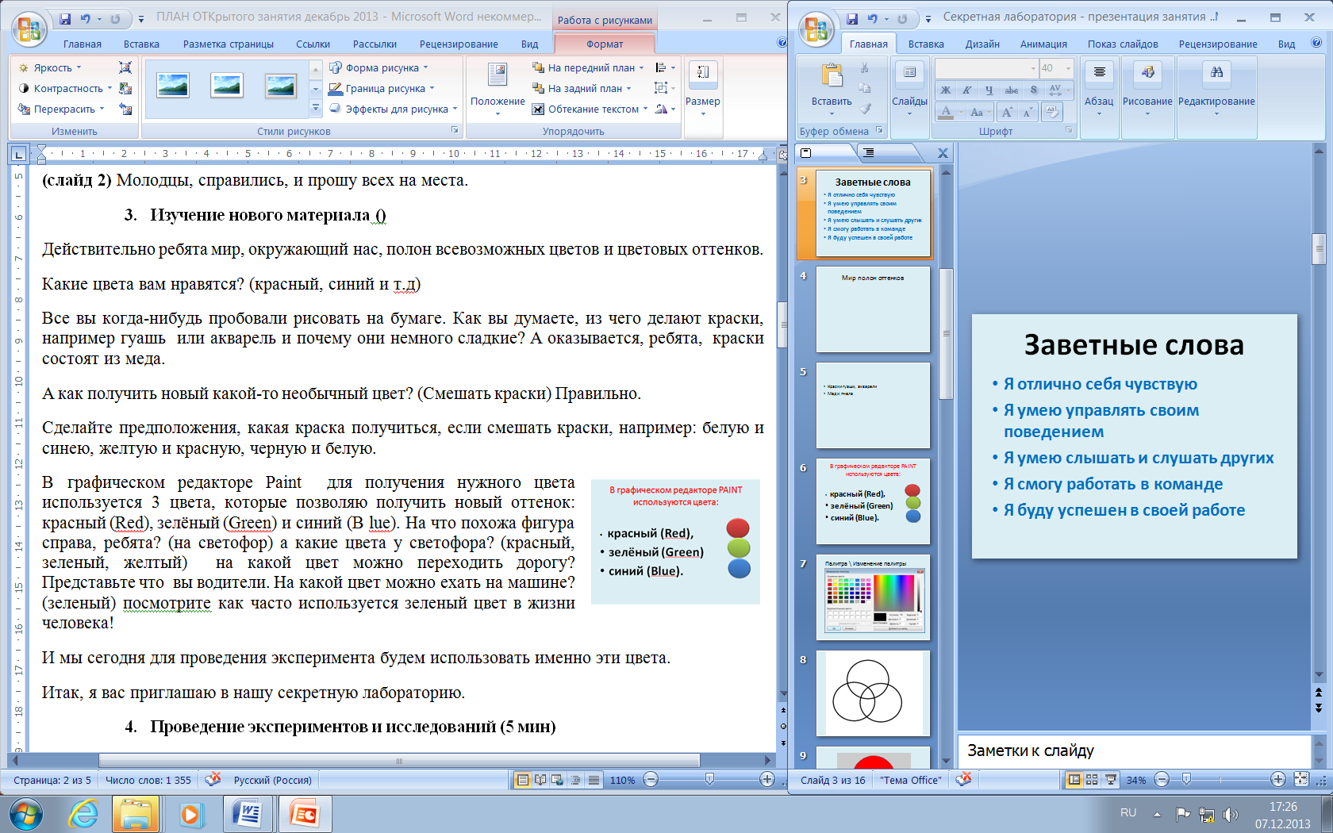Open Internet Explorer from the taskbar
Screen dimensions: 1333x833
pos(83,814)
